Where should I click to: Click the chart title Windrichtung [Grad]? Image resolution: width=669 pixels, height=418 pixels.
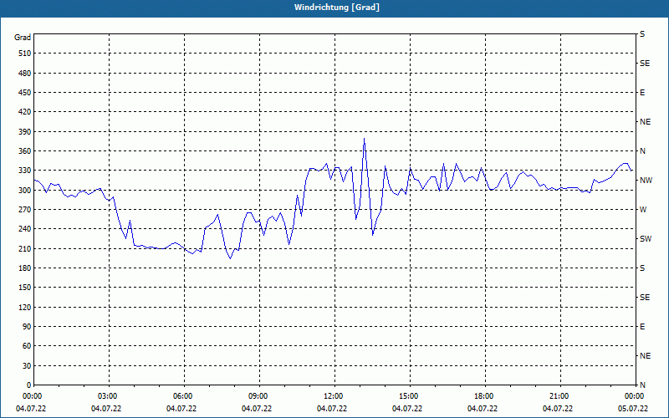point(337,8)
